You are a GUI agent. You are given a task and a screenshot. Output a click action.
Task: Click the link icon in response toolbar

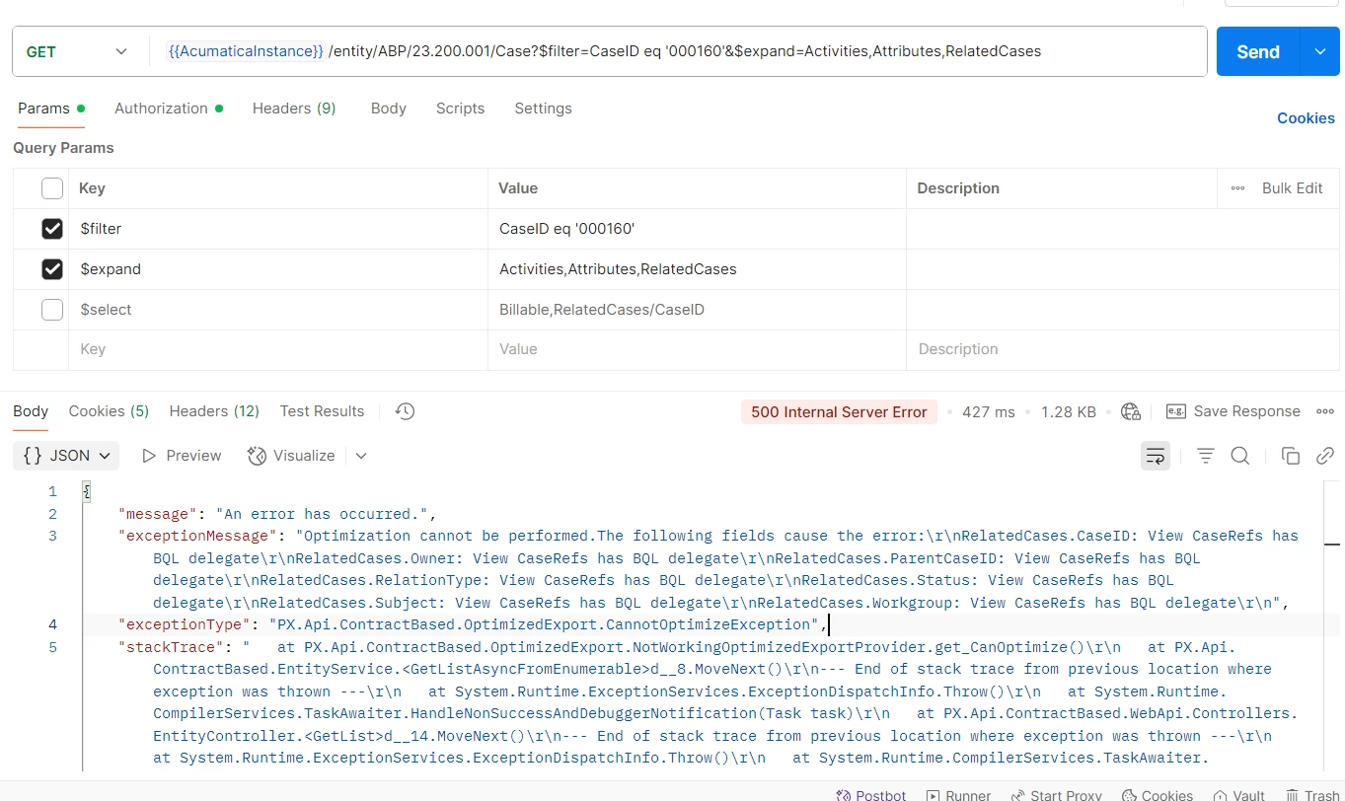pyautogui.click(x=1325, y=456)
